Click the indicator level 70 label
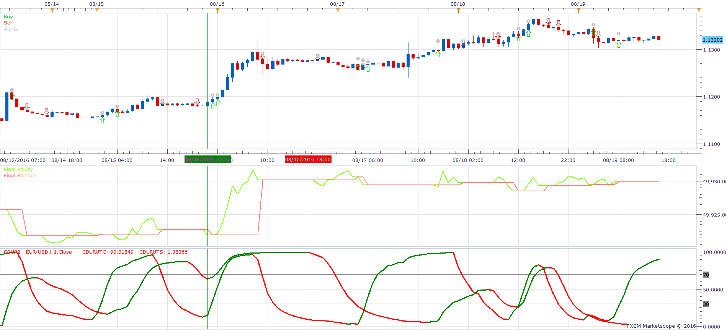Screen dimensions: 727x330 pos(706,275)
